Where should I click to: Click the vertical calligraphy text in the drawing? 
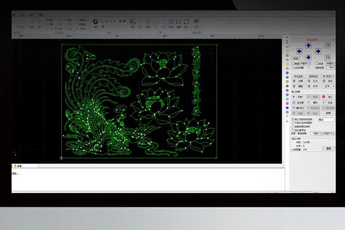(x=196, y=81)
